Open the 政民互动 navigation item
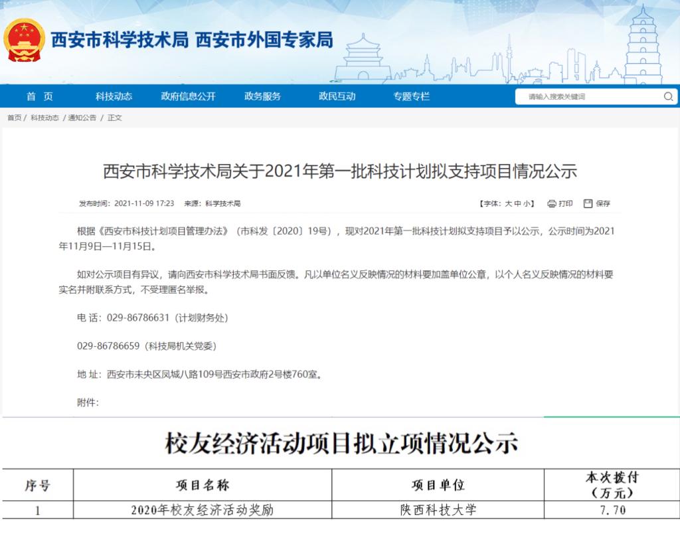 337,96
